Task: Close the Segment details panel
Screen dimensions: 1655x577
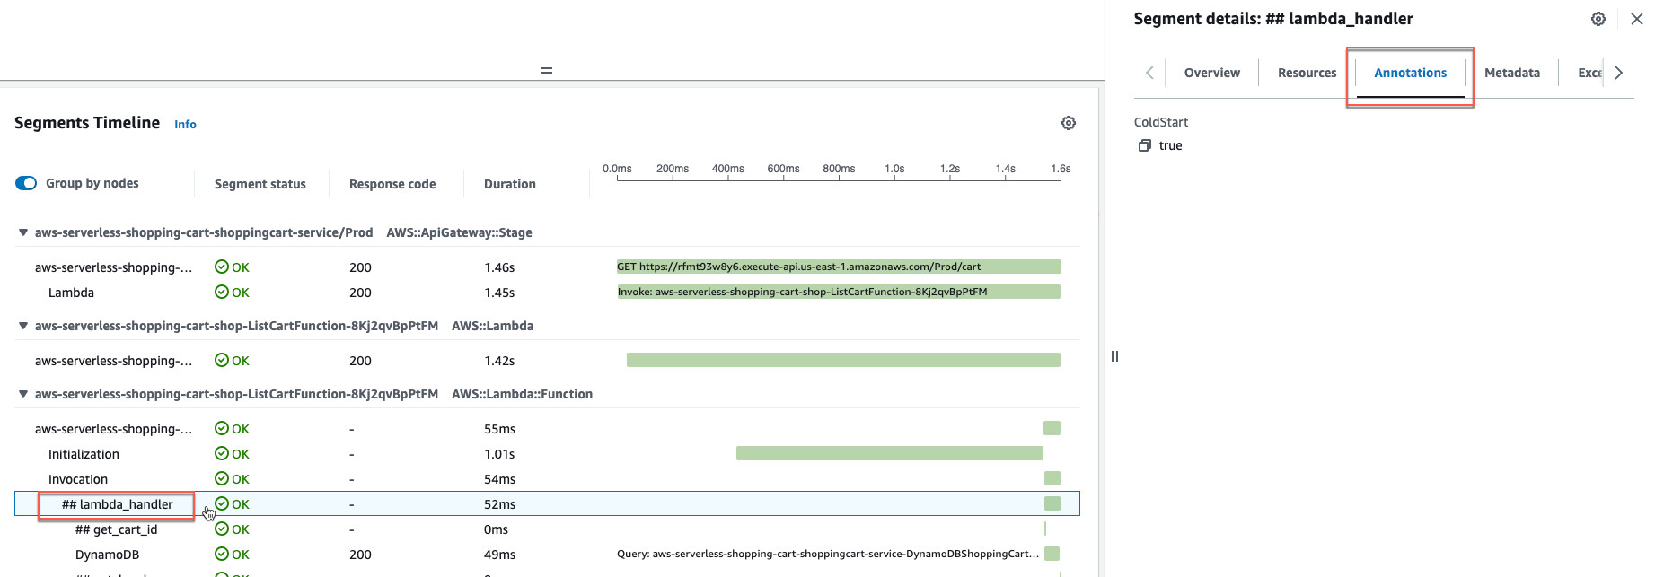Action: [1637, 19]
